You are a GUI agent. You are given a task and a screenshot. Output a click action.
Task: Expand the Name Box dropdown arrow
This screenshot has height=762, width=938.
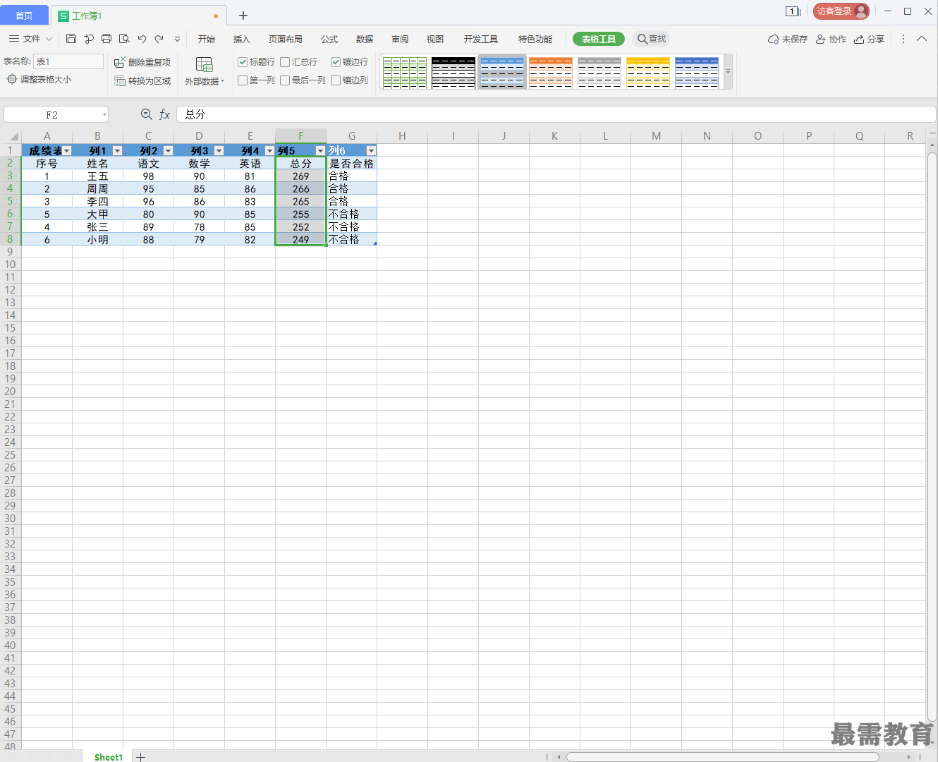pyautogui.click(x=104, y=114)
